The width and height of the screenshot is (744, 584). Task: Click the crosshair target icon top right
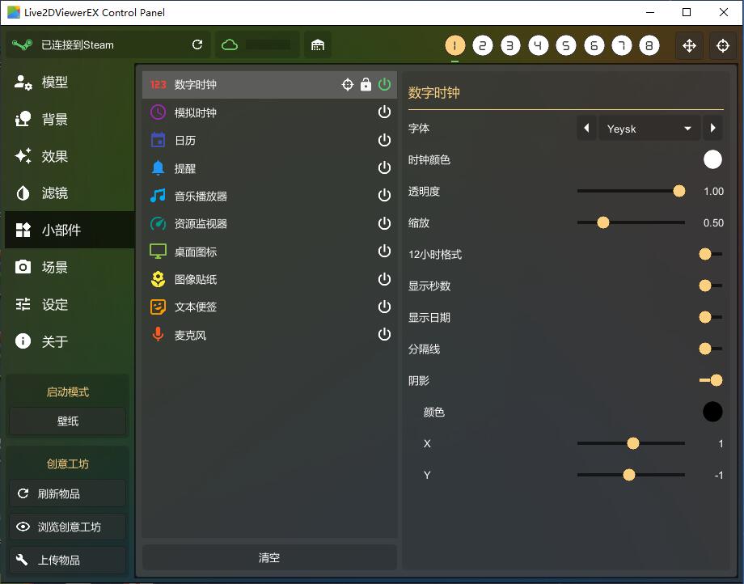[723, 45]
